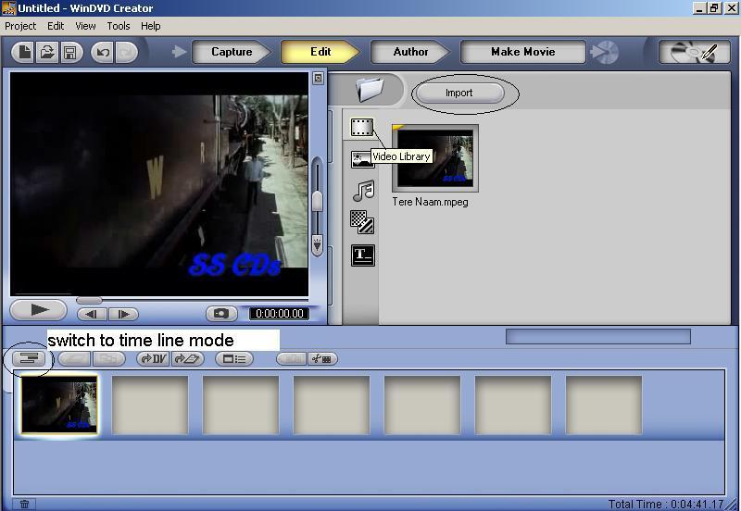Select the first storyboard clip thumbnail
The width and height of the screenshot is (741, 511).
(x=59, y=405)
